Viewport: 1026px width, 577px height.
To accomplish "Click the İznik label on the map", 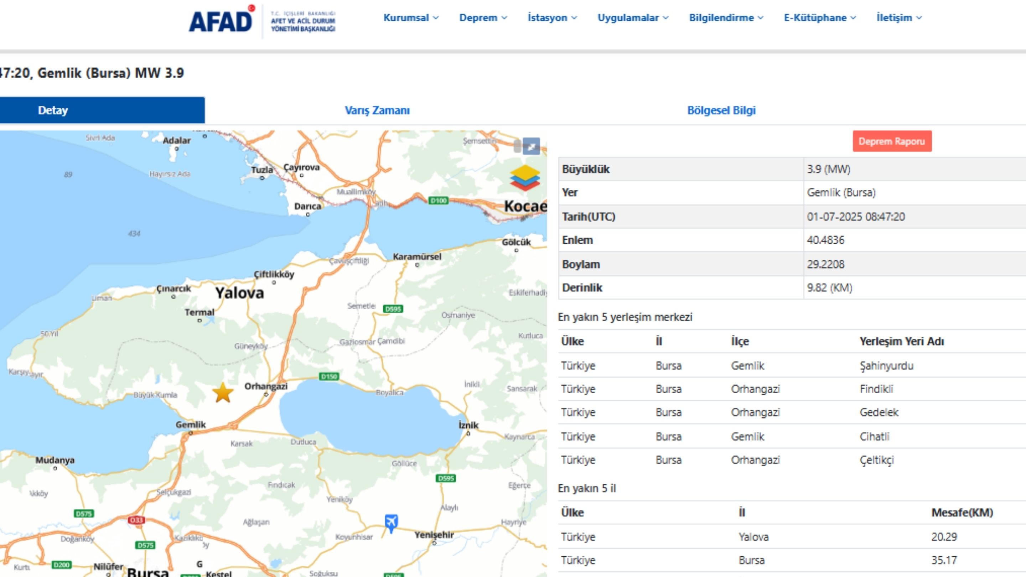I will click(468, 425).
